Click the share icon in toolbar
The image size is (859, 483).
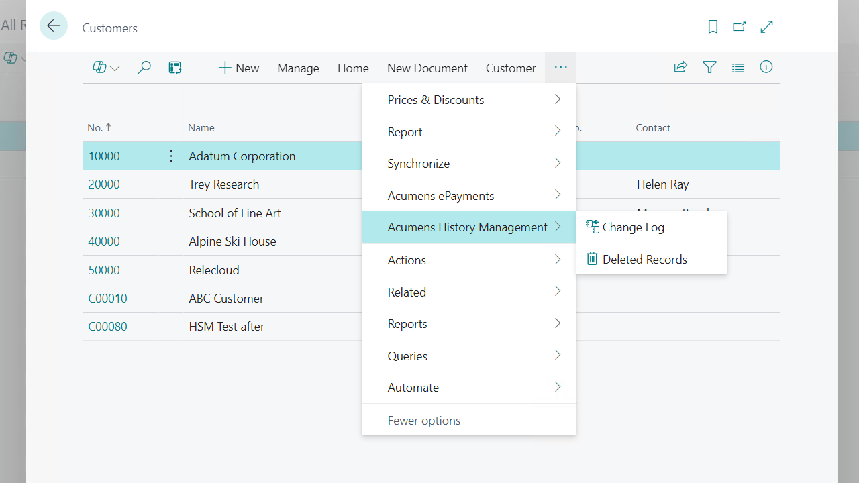point(680,67)
